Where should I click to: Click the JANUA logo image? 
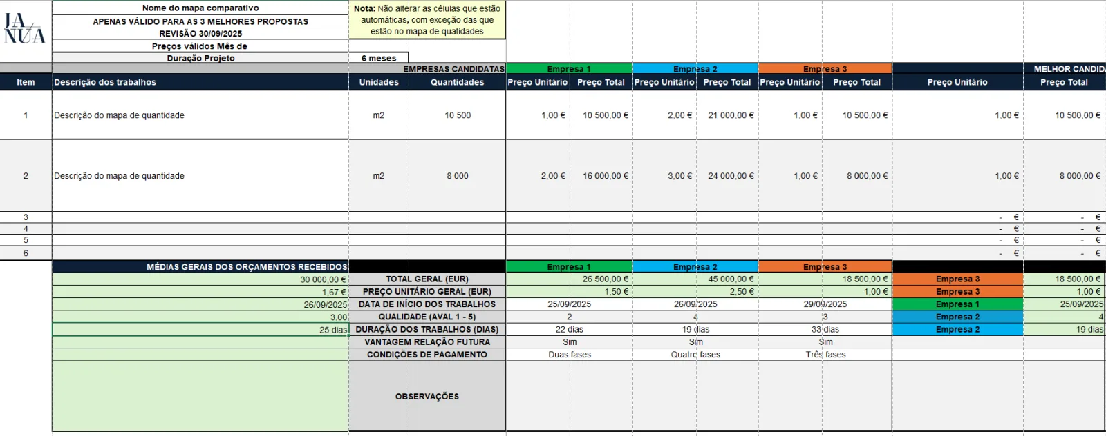[25, 29]
